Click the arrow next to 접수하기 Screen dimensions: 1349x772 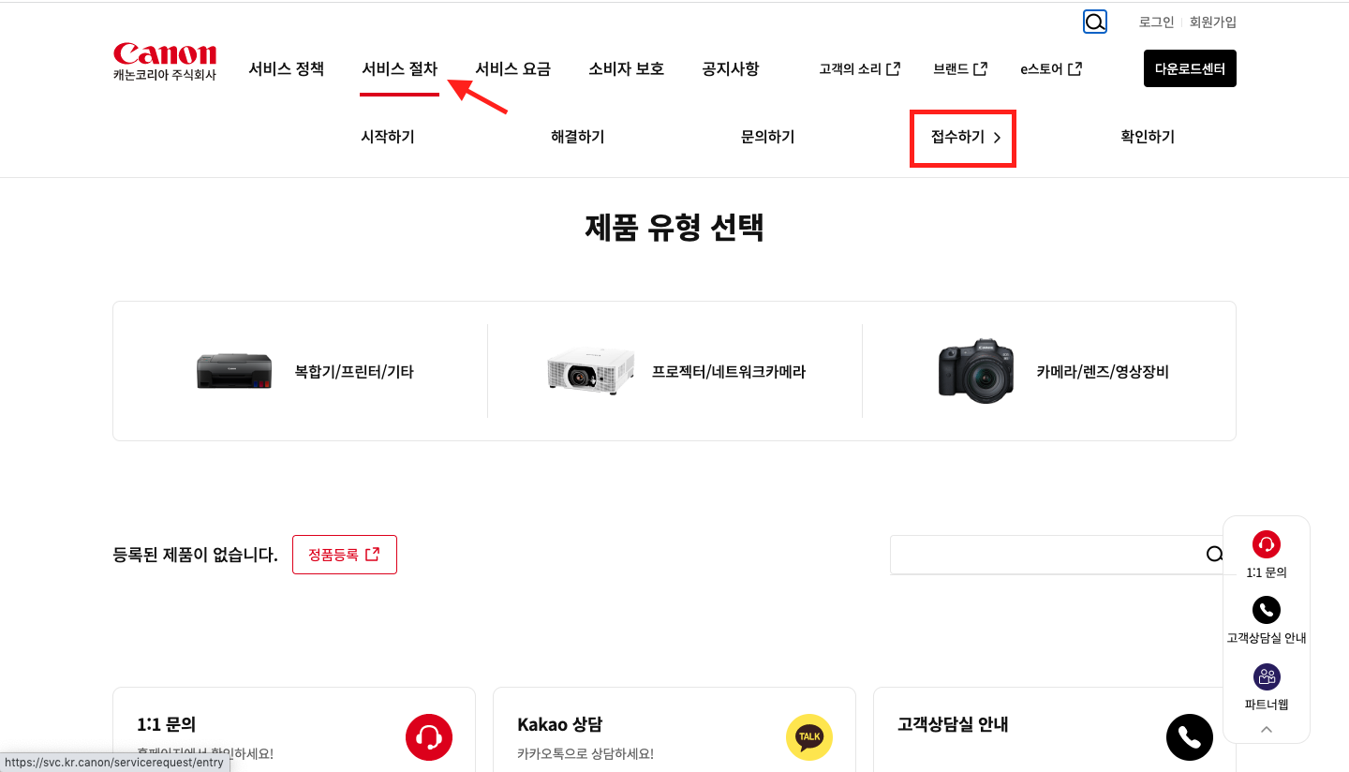996,137
